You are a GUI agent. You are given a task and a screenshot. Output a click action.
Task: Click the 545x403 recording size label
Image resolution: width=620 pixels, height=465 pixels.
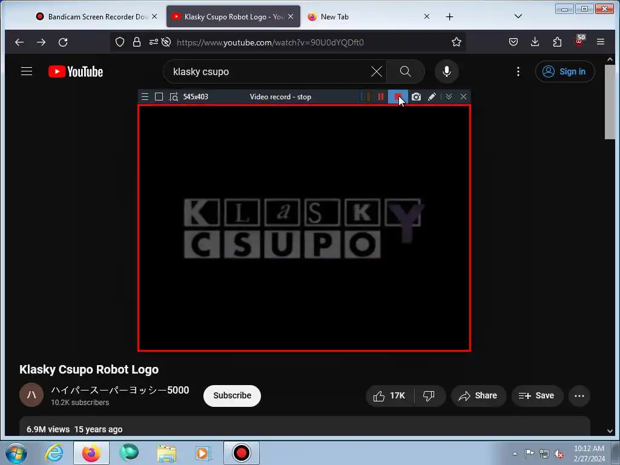[x=196, y=97]
